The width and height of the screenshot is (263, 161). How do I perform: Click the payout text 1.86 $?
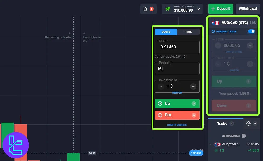tap(244, 94)
